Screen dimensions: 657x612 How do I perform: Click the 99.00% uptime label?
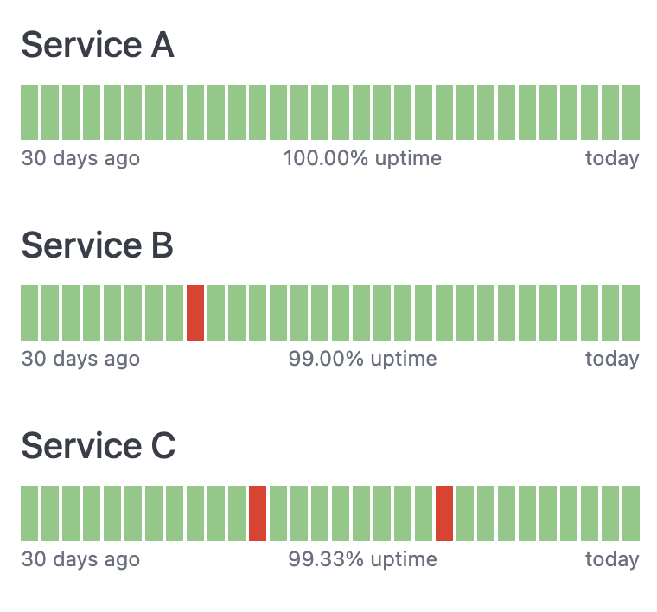[362, 359]
